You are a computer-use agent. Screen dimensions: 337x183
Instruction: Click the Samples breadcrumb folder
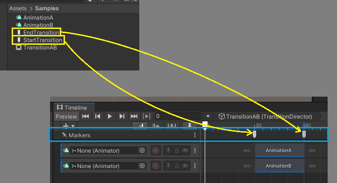[x=47, y=8]
